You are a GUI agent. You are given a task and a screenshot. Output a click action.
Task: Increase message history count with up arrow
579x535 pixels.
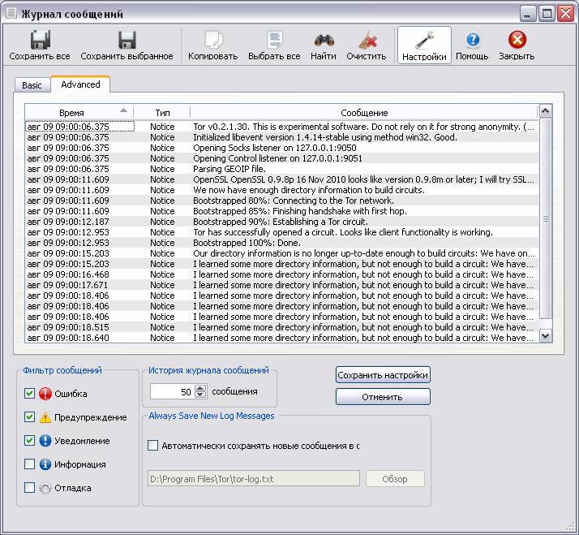pos(200,388)
